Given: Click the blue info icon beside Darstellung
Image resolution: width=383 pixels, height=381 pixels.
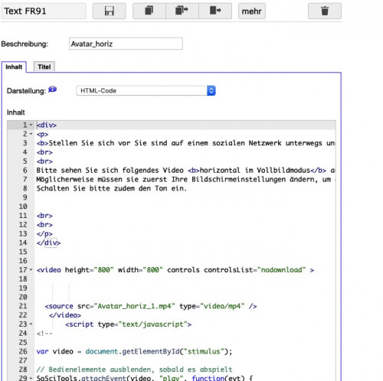Looking at the screenshot, I should pyautogui.click(x=52, y=90).
